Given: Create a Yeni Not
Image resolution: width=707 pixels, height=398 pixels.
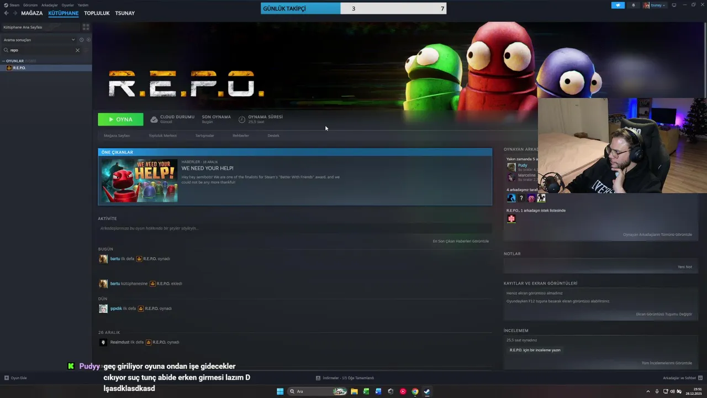Looking at the screenshot, I should 685,266.
